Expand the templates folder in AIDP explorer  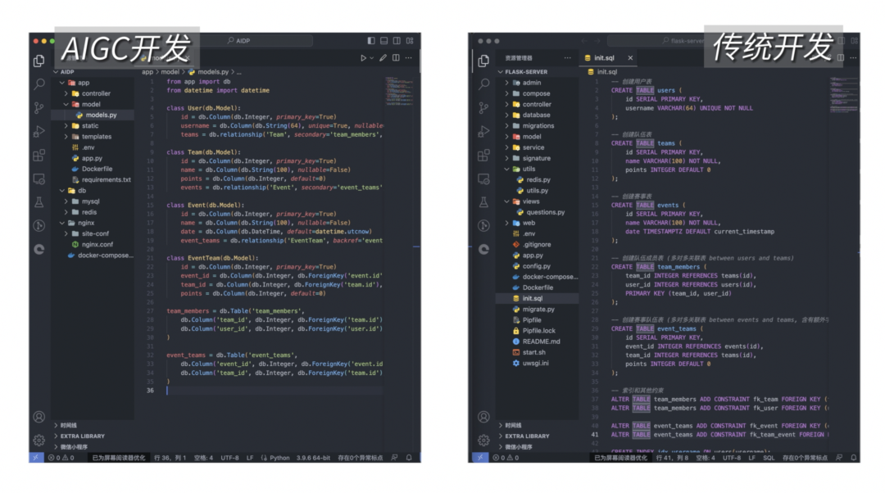point(66,137)
